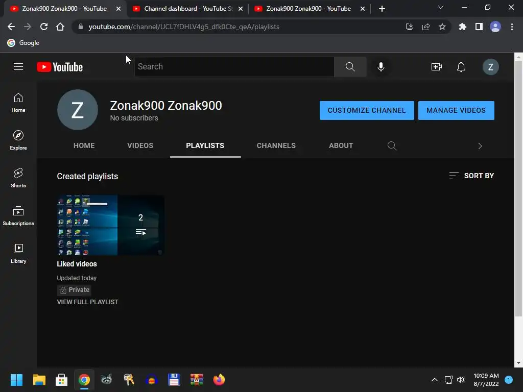Click the Chrome home button
The width and height of the screenshot is (523, 392).
(x=60, y=27)
